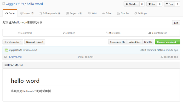The height and width of the screenshot is (104, 183).
Task: Open the Pulse tab
Action: click(107, 13)
